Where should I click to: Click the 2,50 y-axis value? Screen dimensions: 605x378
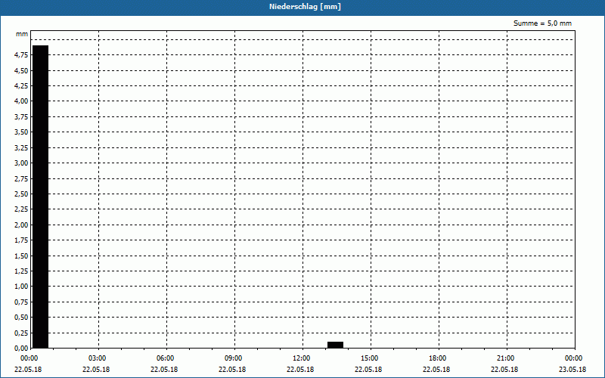21,194
